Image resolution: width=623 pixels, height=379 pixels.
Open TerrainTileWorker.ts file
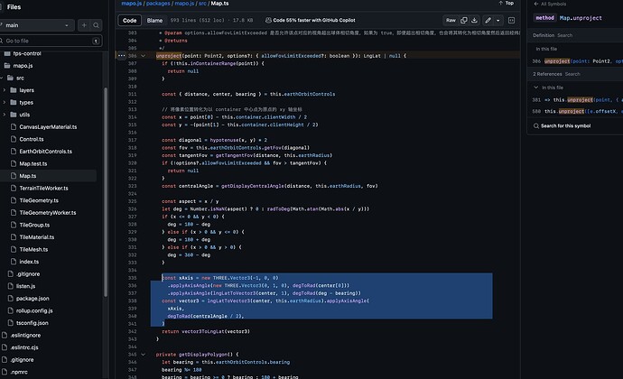point(43,189)
